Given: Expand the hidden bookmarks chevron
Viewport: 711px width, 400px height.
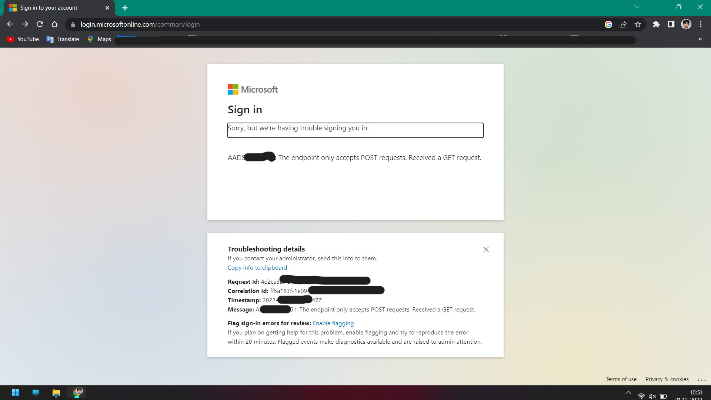Looking at the screenshot, I should tap(700, 39).
